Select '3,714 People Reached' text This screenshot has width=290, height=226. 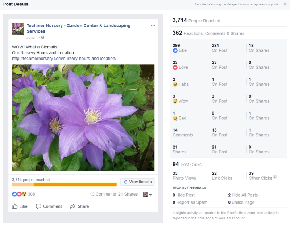[196, 20]
